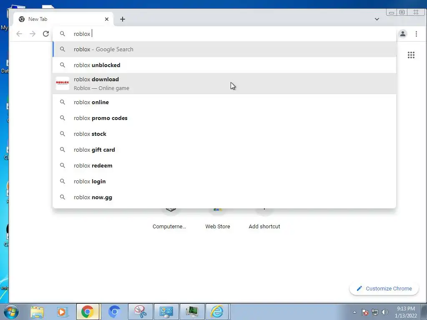Open the Chrome three-dot menu
Image resolution: width=427 pixels, height=320 pixels.
[x=416, y=34]
